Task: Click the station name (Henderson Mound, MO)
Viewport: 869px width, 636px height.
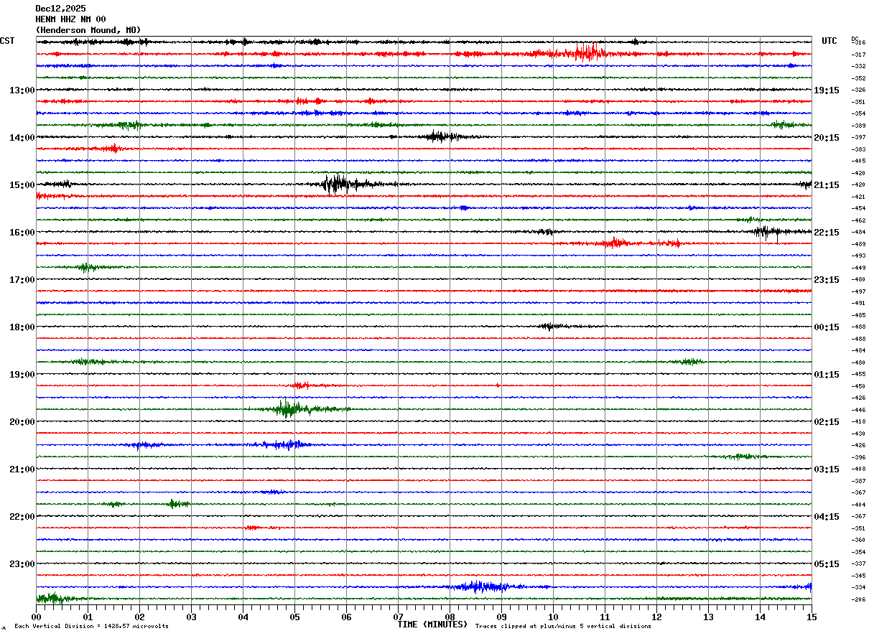Action: [88, 30]
